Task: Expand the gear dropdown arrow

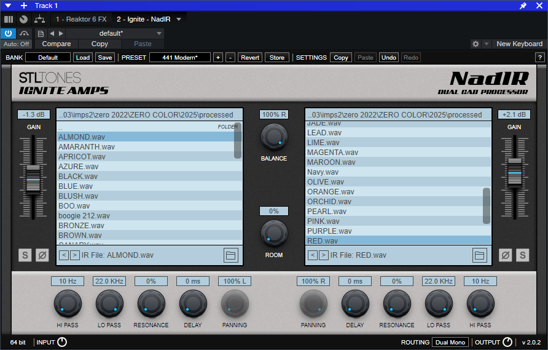Action: (x=486, y=44)
